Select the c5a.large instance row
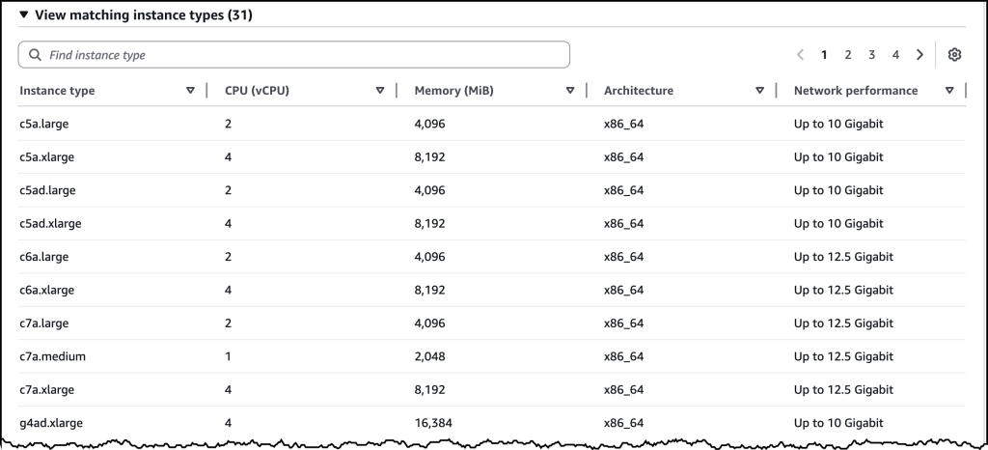 (x=43, y=124)
